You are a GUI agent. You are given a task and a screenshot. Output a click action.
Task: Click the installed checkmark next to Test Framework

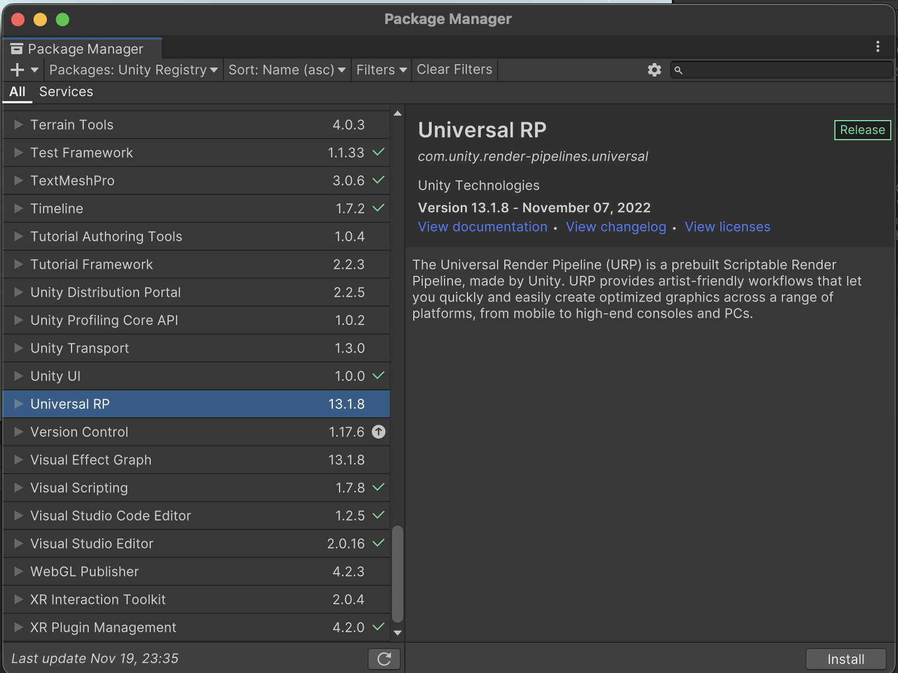pos(379,152)
